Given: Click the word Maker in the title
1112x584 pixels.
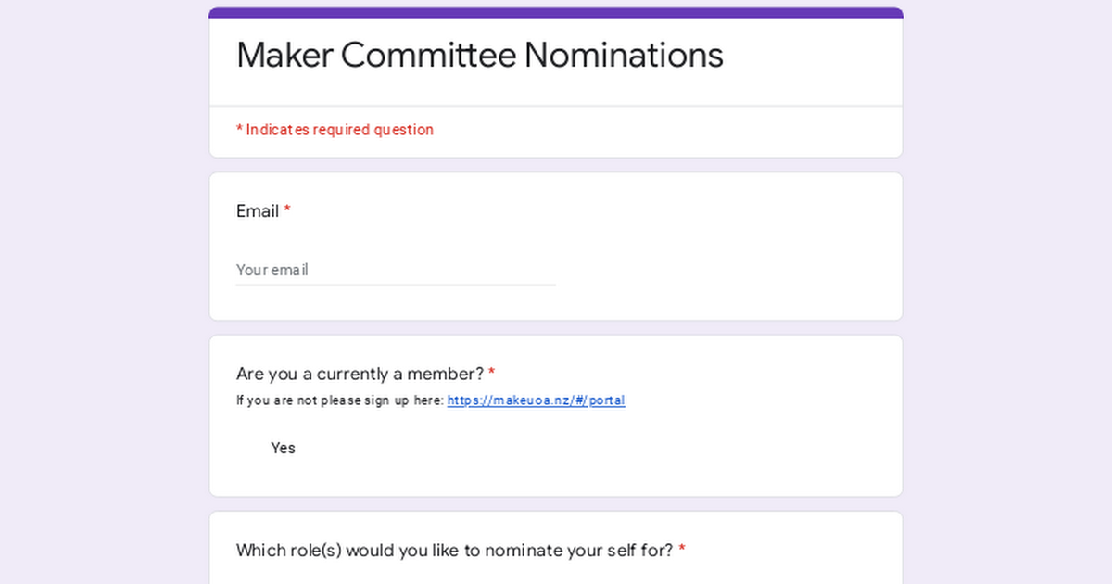Looking at the screenshot, I should [284, 56].
